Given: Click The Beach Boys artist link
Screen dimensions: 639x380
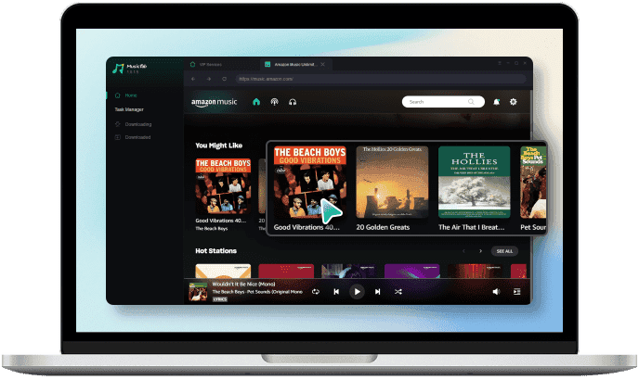Looking at the screenshot, I should (x=212, y=229).
